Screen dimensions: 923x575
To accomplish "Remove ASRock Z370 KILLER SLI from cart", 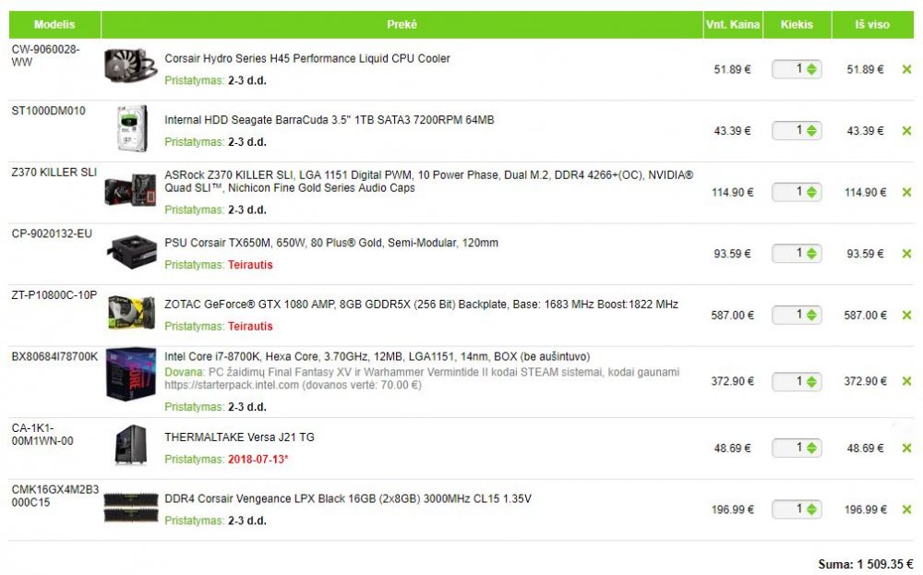I will (x=906, y=192).
